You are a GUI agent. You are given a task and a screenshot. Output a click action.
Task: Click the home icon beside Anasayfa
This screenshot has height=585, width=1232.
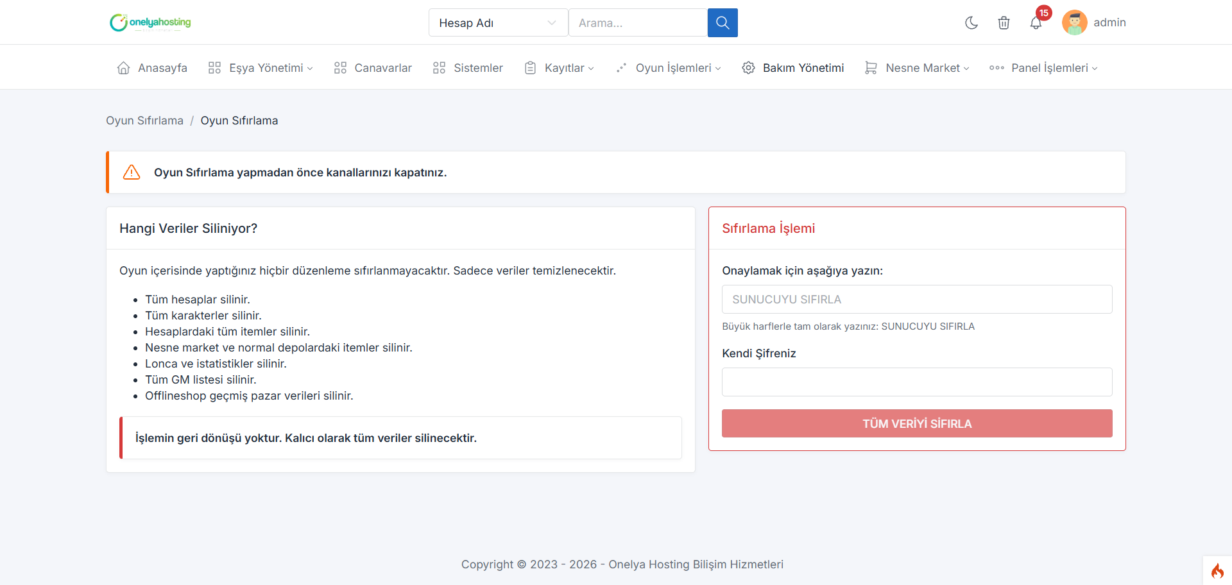(124, 67)
